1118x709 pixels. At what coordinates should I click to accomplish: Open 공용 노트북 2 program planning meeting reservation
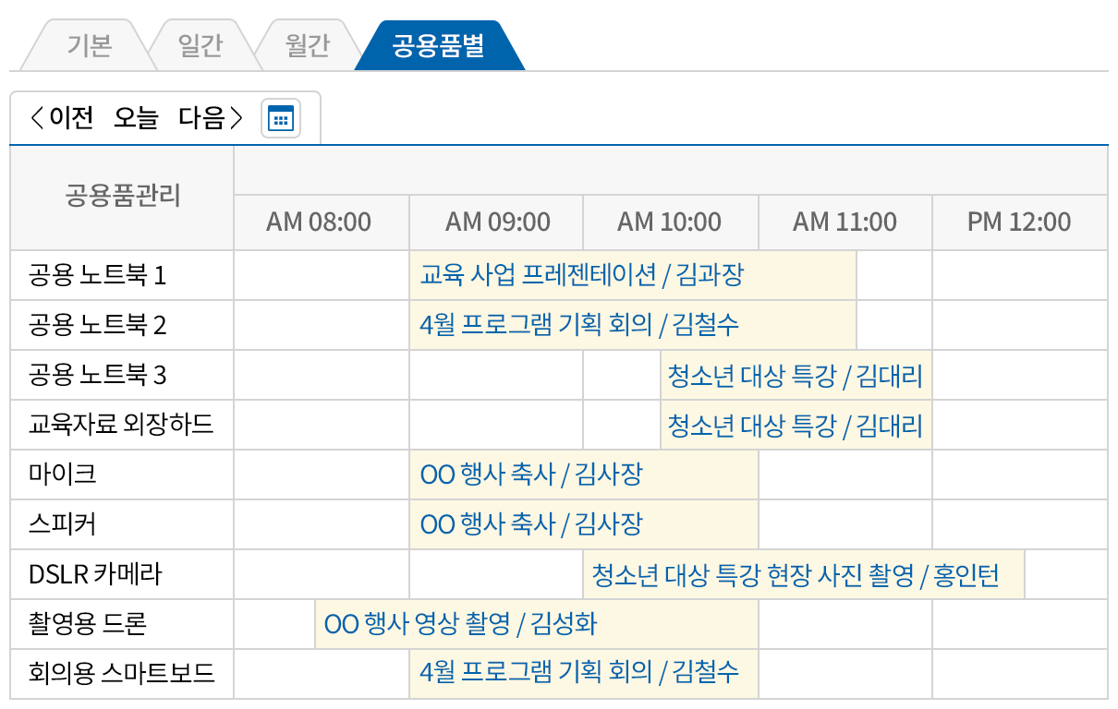point(578,325)
